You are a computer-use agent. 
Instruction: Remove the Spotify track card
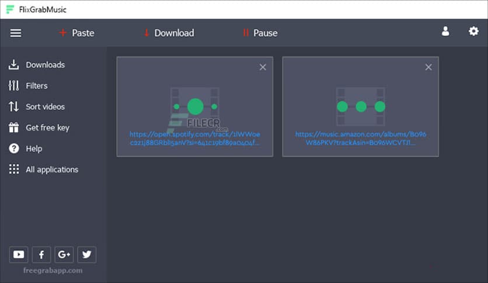[x=263, y=67]
